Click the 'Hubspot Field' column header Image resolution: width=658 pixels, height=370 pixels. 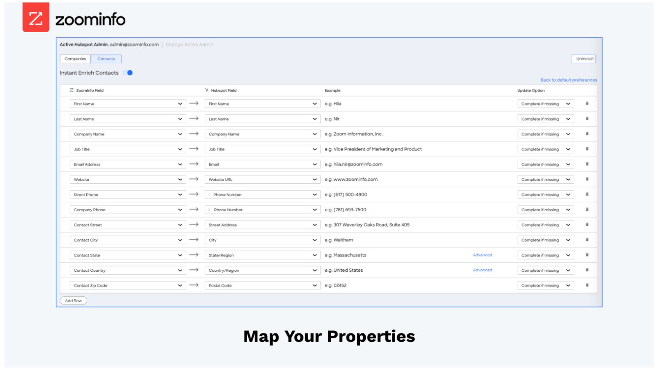224,90
